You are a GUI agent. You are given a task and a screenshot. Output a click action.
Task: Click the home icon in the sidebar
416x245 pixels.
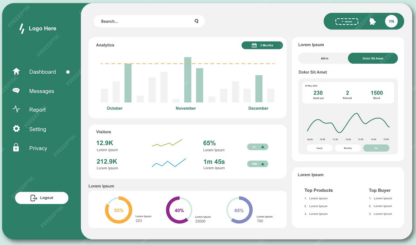click(16, 72)
